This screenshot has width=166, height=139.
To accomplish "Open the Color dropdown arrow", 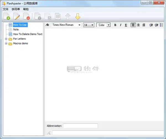I will tap(108, 25).
